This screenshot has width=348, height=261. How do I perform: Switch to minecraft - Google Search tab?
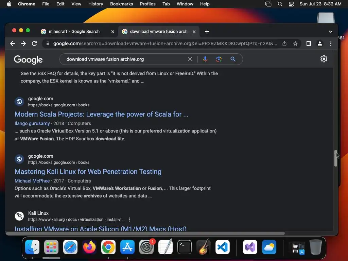pyautogui.click(x=74, y=32)
